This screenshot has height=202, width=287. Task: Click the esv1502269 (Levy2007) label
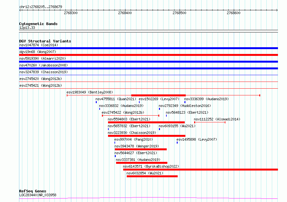coord(159,99)
